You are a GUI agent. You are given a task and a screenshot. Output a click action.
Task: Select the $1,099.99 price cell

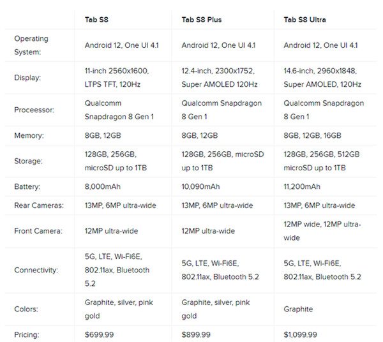point(300,334)
